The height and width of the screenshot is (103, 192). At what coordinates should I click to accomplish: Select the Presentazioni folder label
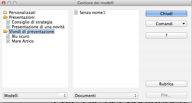[x=22, y=17]
